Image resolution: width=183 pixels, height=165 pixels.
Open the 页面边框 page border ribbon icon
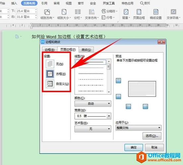(x=139, y=14)
